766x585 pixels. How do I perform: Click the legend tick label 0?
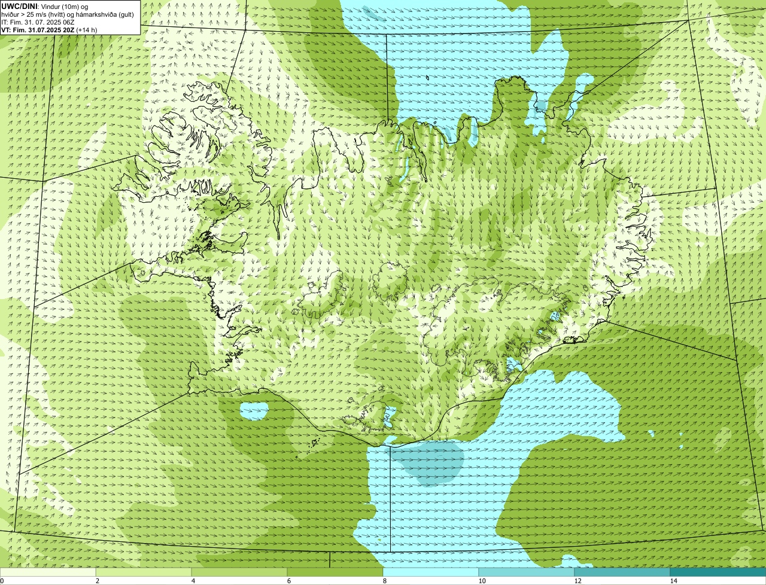click(2, 580)
